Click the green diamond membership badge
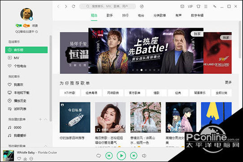The height and width of the screenshot is (162, 243). [18, 26]
